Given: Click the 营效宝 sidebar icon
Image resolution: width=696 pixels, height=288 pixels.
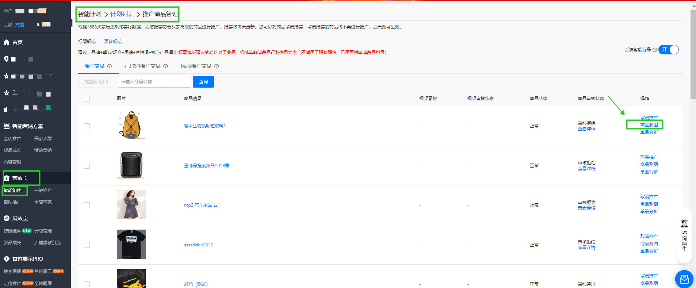Looking at the screenshot, I should tap(7, 178).
